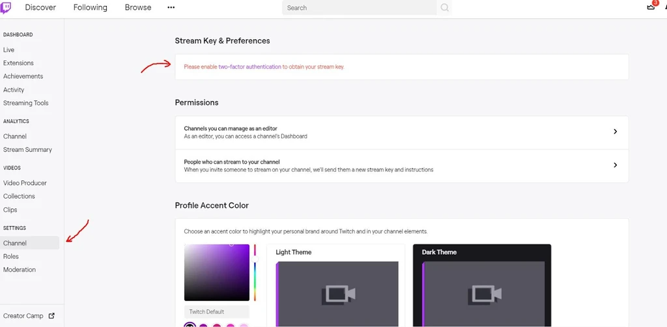This screenshot has height=327, width=667.
Task: Select the first purple preset color swatch
Action: click(x=190, y=325)
